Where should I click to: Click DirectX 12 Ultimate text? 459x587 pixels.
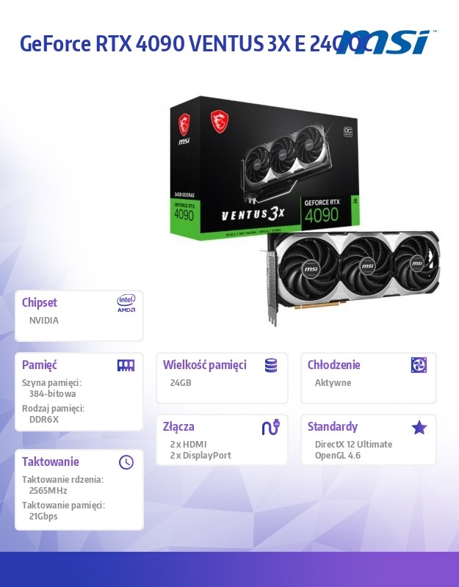coord(353,445)
